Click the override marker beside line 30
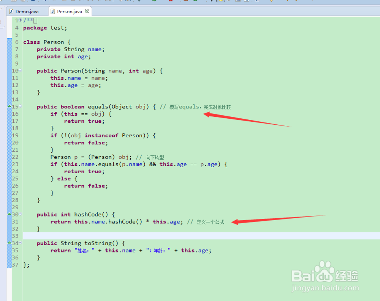Viewport: 380px width, 301px height. point(9,214)
